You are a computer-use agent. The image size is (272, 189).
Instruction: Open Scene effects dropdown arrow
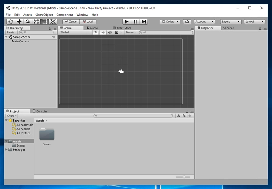tap(121, 32)
